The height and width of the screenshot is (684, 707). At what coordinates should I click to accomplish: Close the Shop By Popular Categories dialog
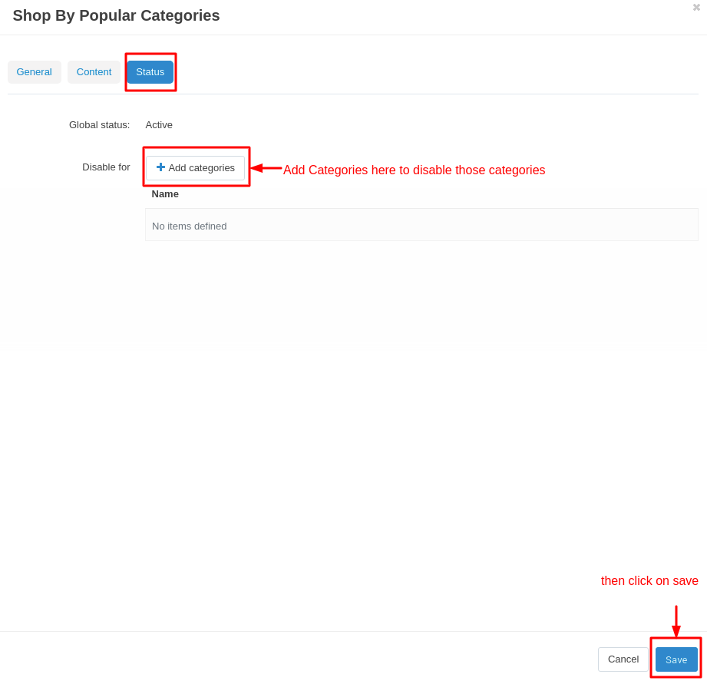pos(696,7)
